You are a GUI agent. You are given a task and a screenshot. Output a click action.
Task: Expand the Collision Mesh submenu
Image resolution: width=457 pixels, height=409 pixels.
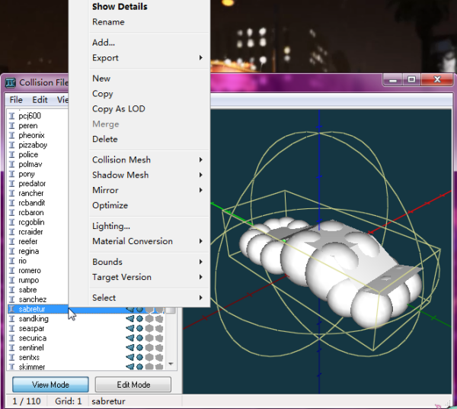[149, 159]
